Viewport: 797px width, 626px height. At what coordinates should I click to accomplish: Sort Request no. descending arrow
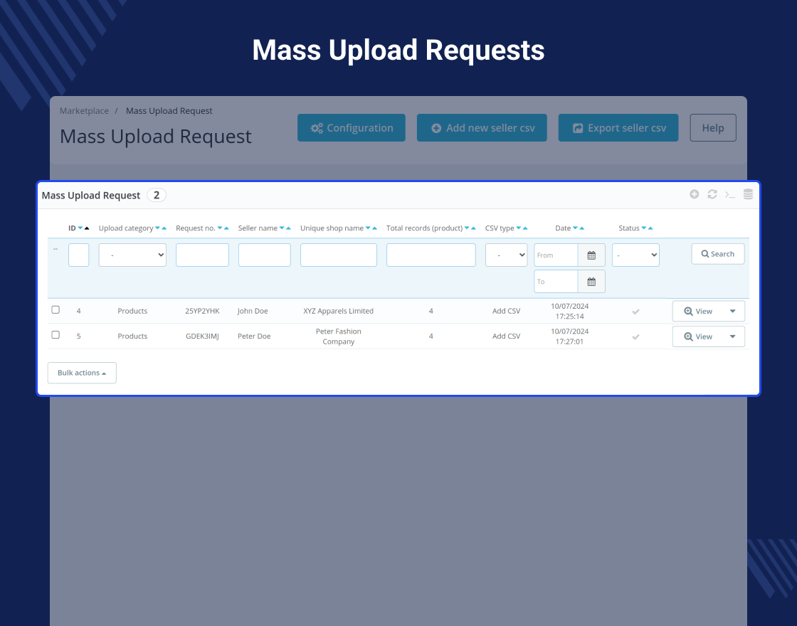[x=220, y=228]
